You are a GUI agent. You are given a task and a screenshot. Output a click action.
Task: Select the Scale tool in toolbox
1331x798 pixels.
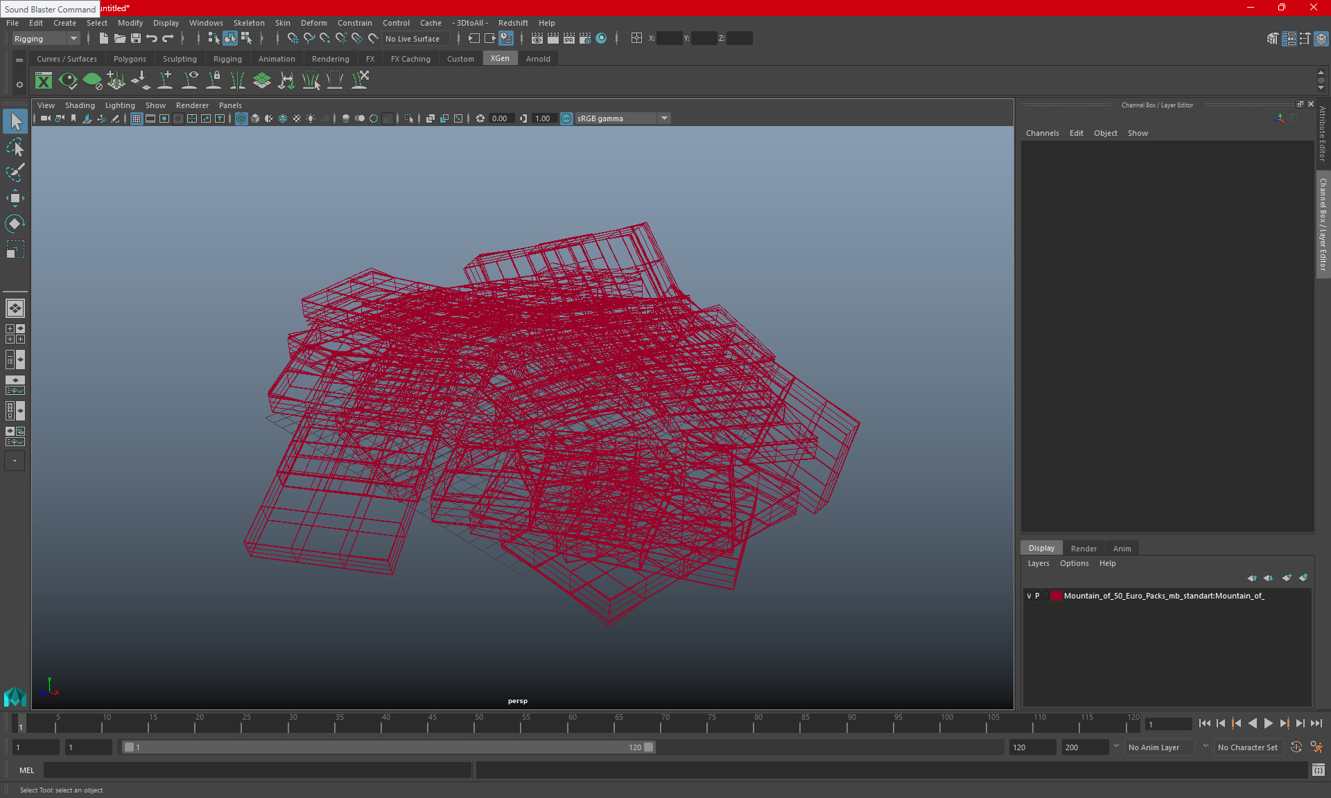point(15,249)
